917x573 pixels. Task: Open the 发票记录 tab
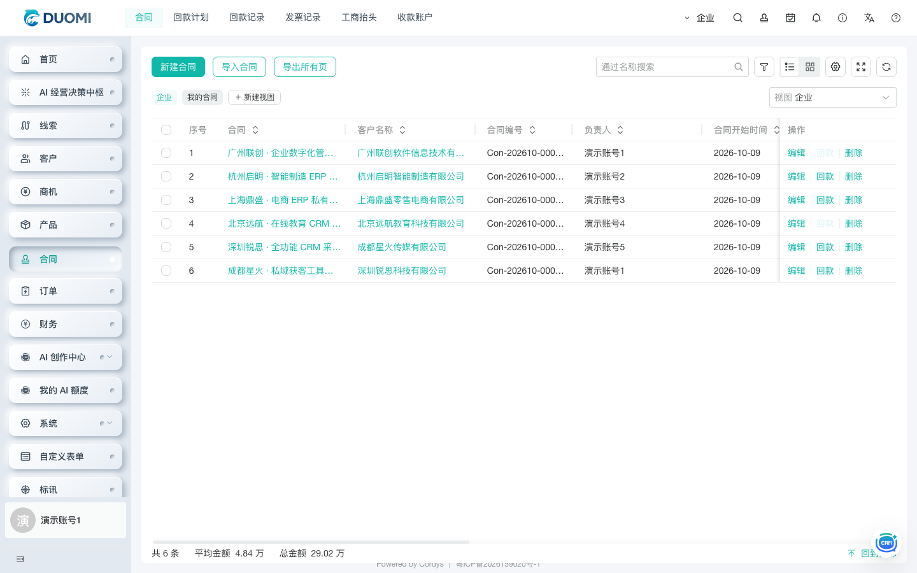click(x=303, y=18)
